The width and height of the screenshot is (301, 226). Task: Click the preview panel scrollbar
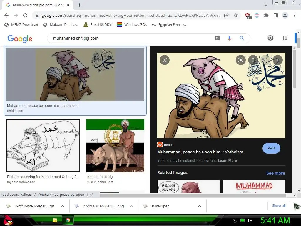(x=294, y=69)
